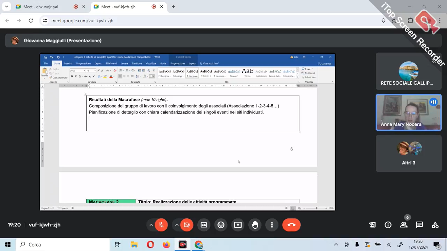Reload the Meet page in Chrome
The image size is (447, 251).
[31, 21]
